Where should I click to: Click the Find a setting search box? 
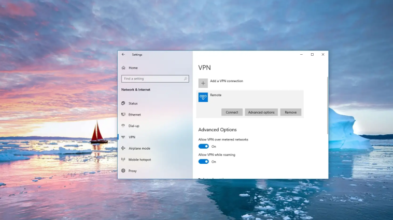pyautogui.click(x=151, y=79)
